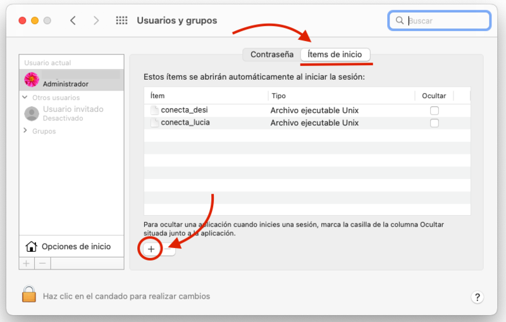The width and height of the screenshot is (506, 322).
Task: Select the Ítems de inicio tab
Action: coord(335,54)
